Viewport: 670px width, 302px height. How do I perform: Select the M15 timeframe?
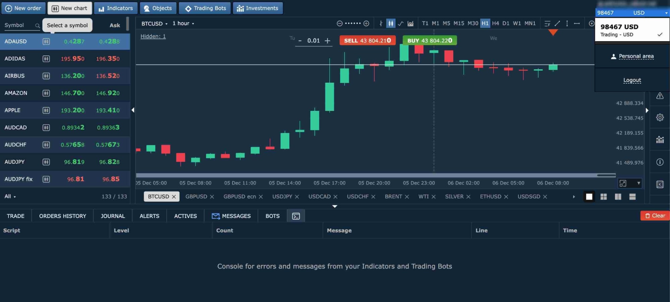pos(459,23)
